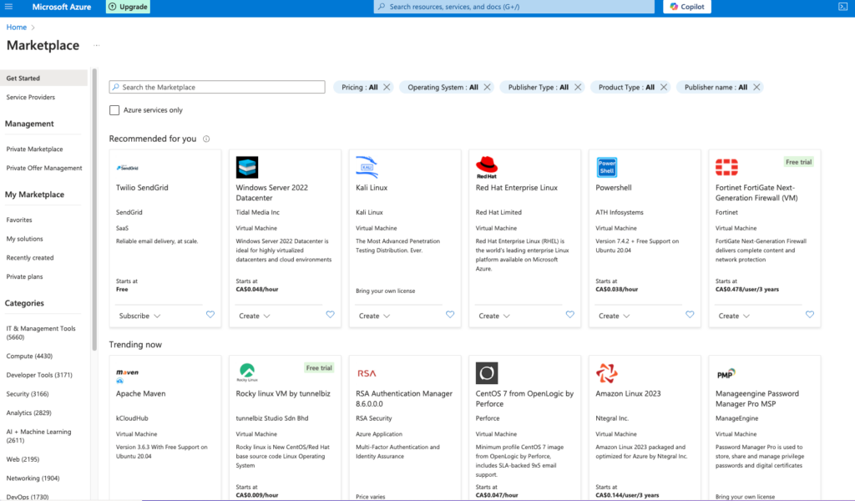Select Compute (4430) category
Image resolution: width=855 pixels, height=501 pixels.
(29, 356)
